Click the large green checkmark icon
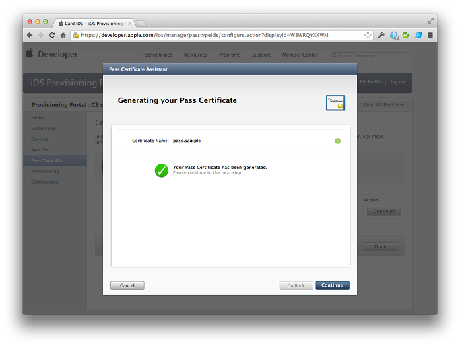 (x=162, y=170)
